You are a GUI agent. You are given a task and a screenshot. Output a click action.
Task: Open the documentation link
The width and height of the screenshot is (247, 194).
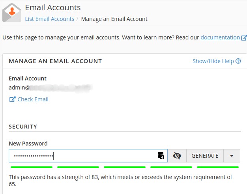pos(220,37)
